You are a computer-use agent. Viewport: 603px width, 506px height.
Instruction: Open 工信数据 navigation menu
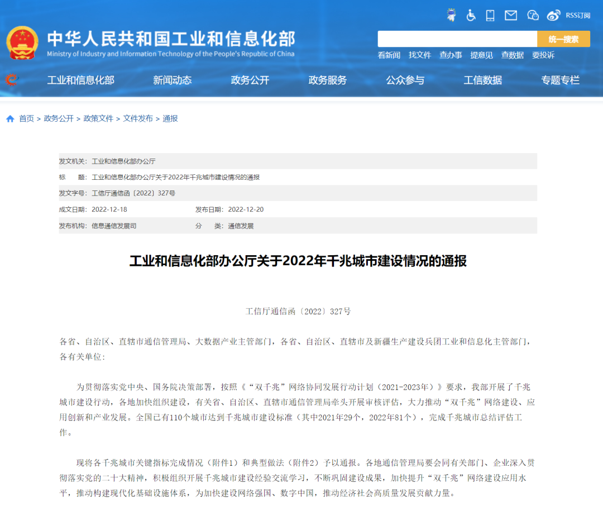pyautogui.click(x=483, y=80)
